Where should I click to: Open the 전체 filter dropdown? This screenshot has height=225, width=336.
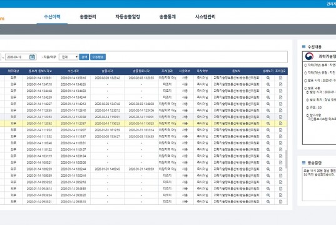(68, 57)
